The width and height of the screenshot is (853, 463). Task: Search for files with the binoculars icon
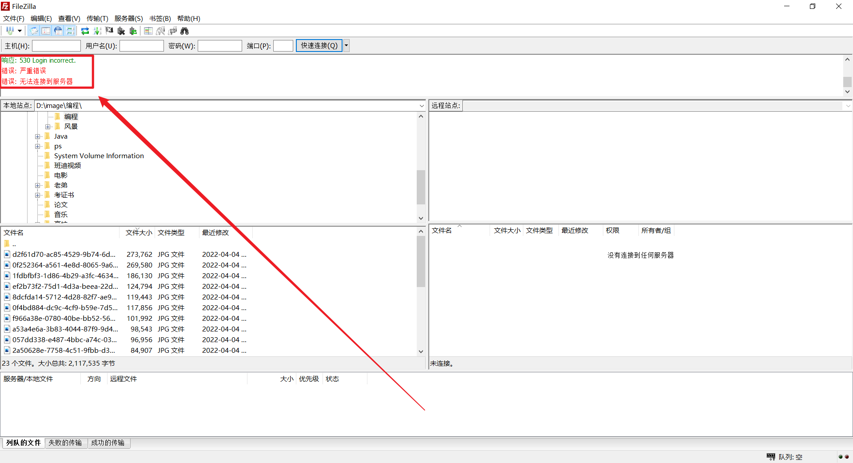click(184, 31)
